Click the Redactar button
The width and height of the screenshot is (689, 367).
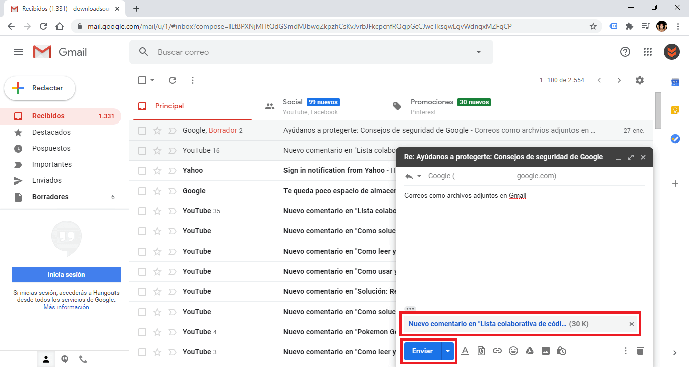[x=39, y=88]
